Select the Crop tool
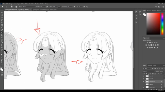Screen dimensions: 165x92 2,22
